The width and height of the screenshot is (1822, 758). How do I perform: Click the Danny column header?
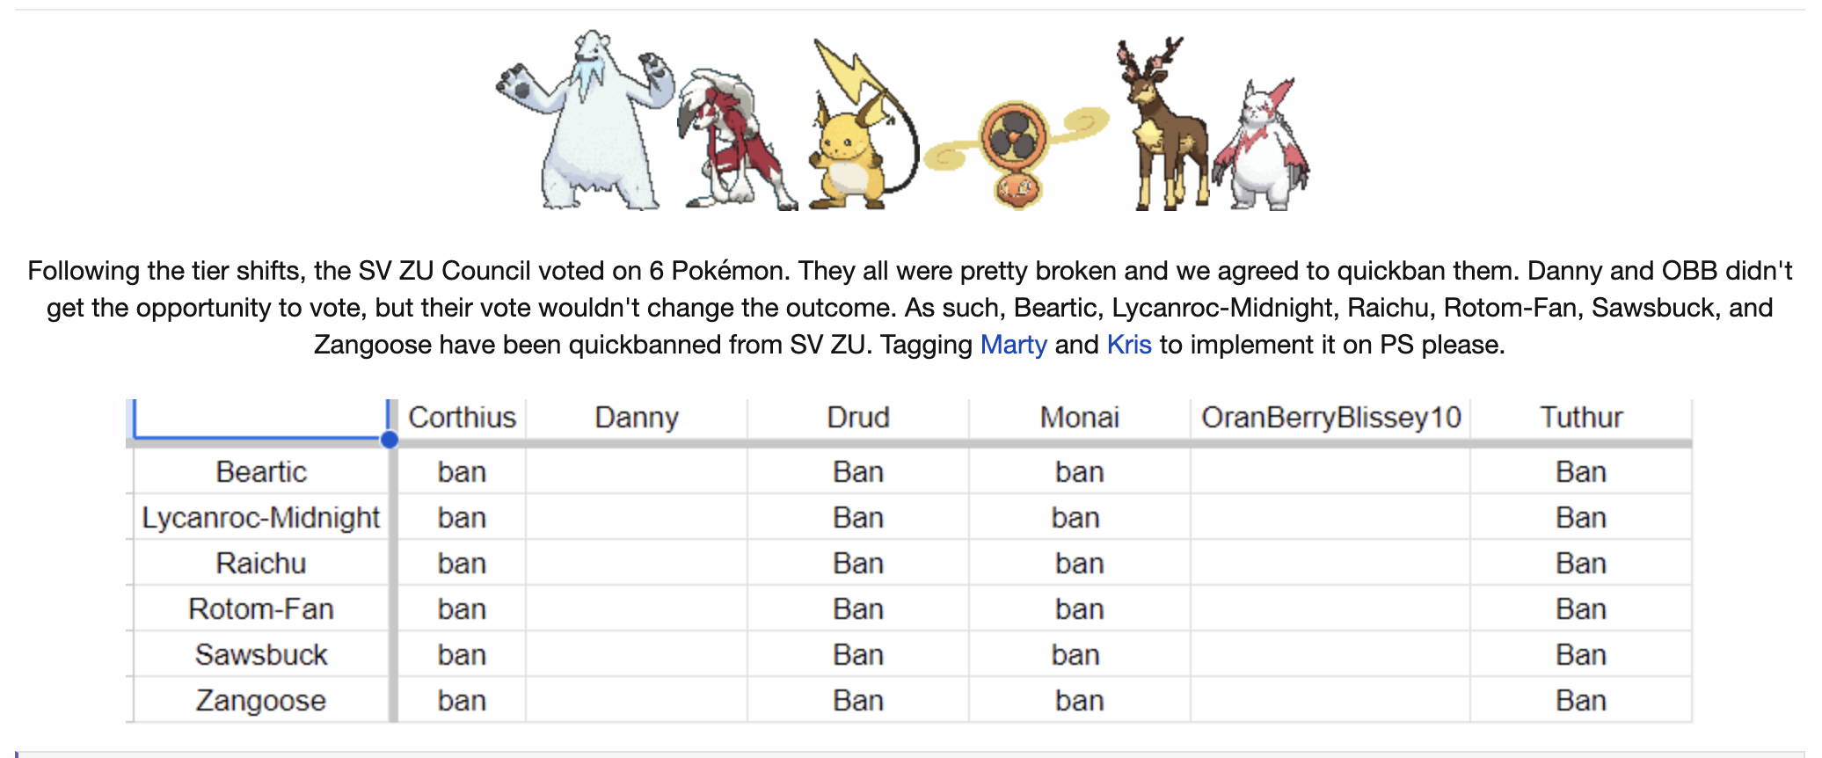tap(637, 418)
